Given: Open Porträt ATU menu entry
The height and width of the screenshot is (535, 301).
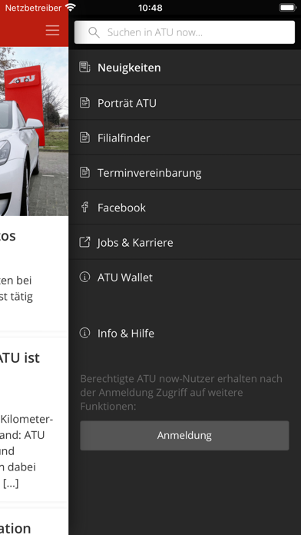Looking at the screenshot, I should coord(185,103).
